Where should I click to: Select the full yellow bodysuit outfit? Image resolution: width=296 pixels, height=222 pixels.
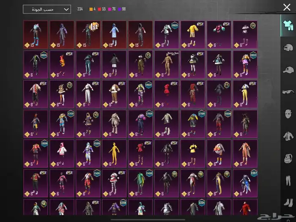tap(114, 153)
